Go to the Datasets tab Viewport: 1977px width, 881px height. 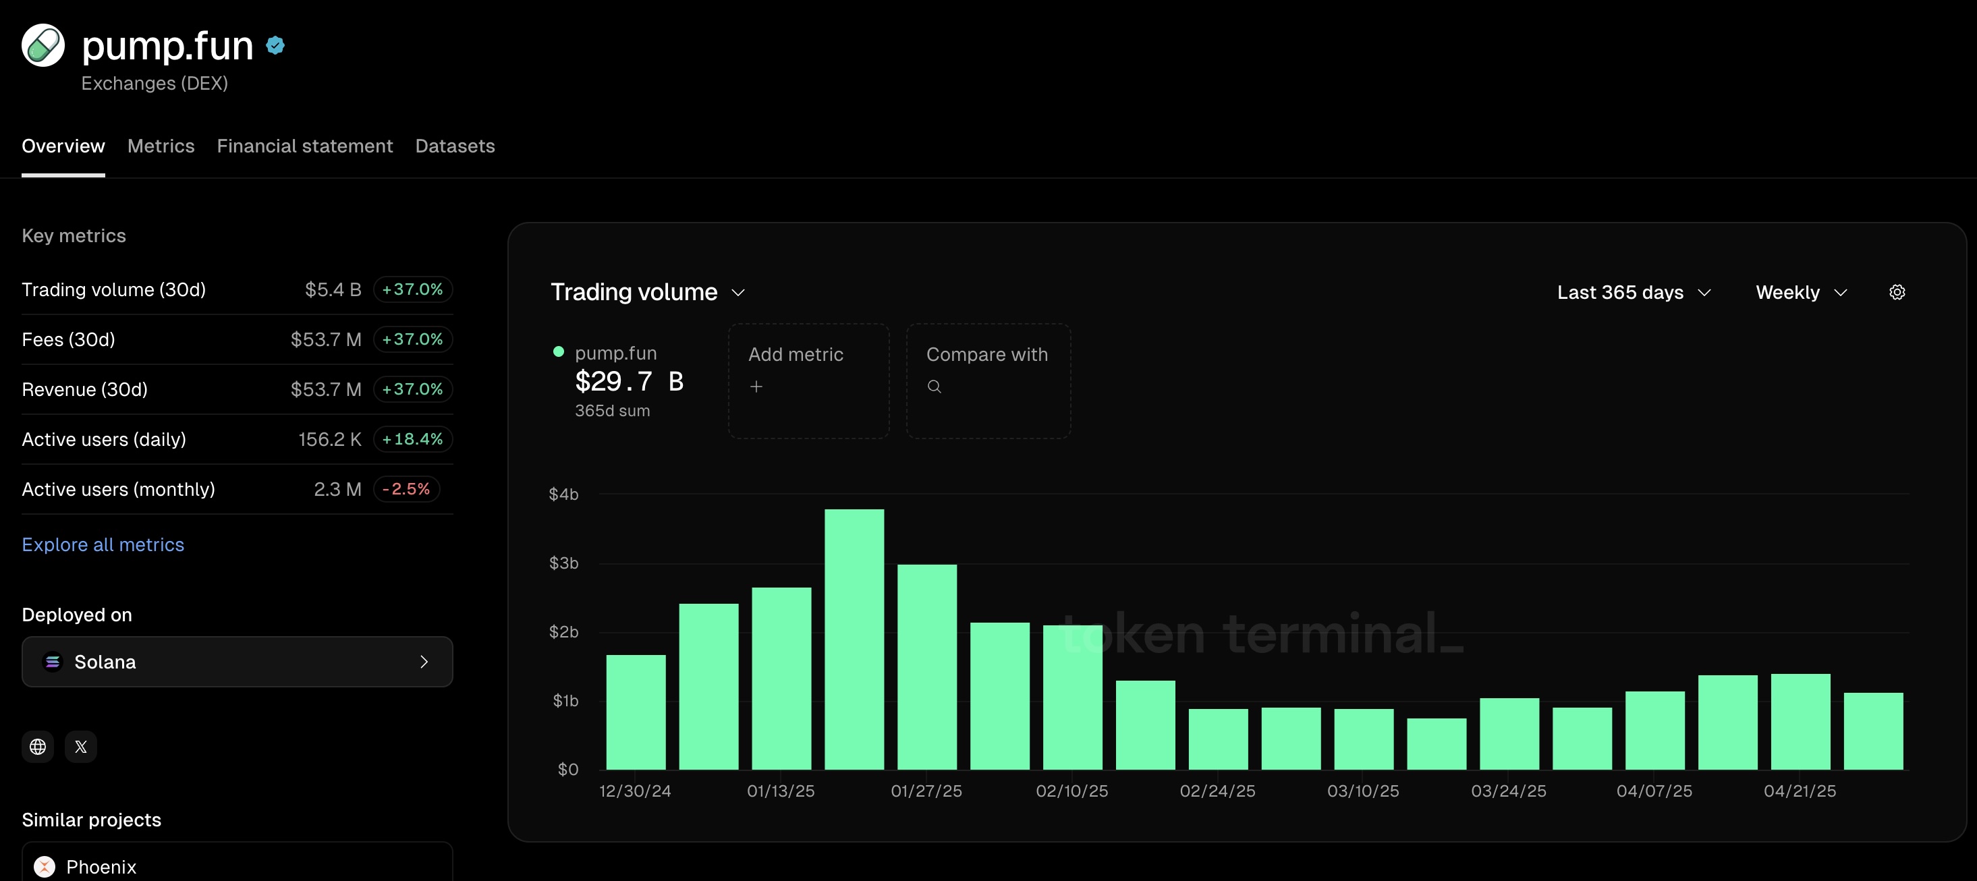click(x=454, y=146)
